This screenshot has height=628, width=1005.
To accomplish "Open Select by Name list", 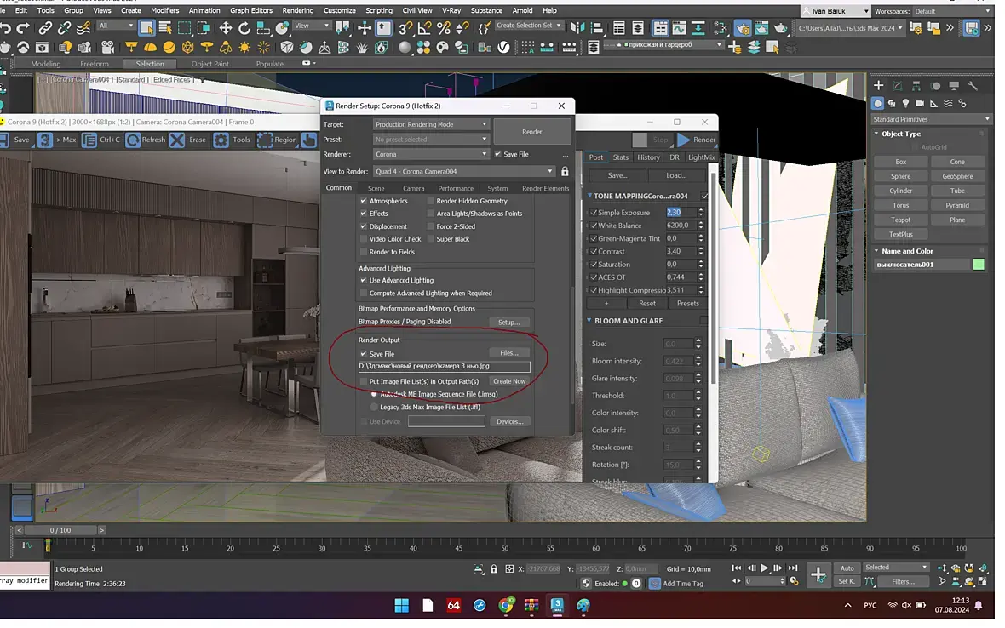I will [x=165, y=28].
